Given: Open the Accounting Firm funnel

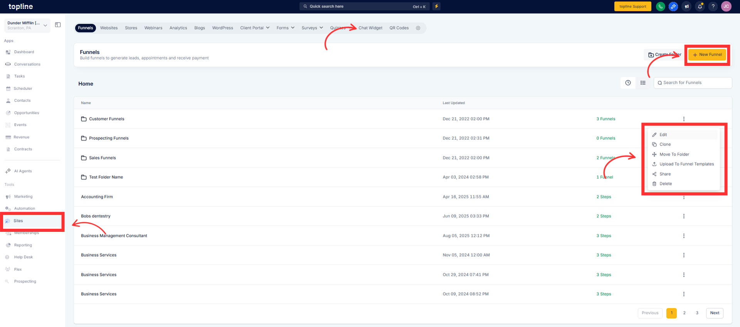Looking at the screenshot, I should (x=97, y=197).
